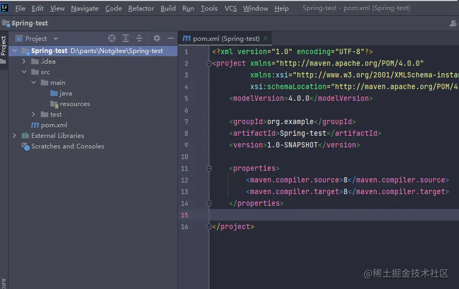Close the pom.xml editor tab
Viewport: 459px width, 289px height.
pyautogui.click(x=266, y=38)
